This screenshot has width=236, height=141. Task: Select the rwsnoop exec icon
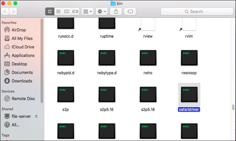189,58
